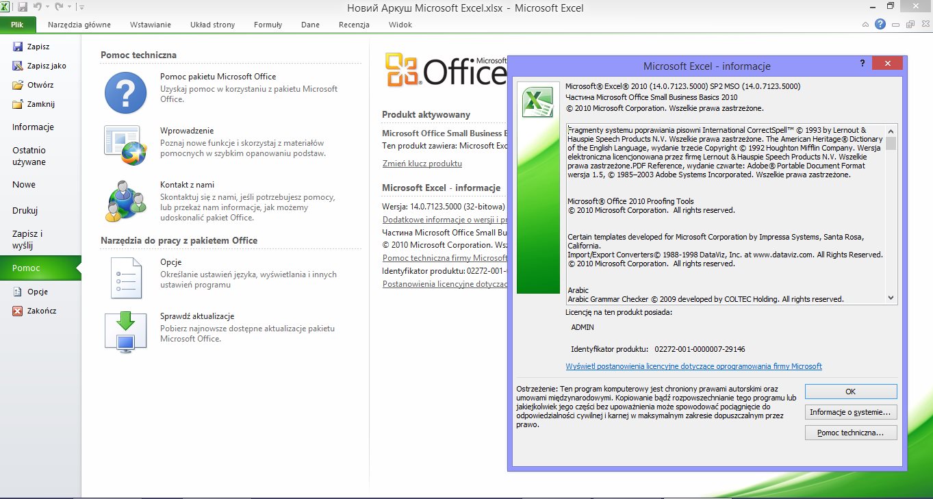
Task: Open file via Otwórz folder icon
Action: [18, 85]
